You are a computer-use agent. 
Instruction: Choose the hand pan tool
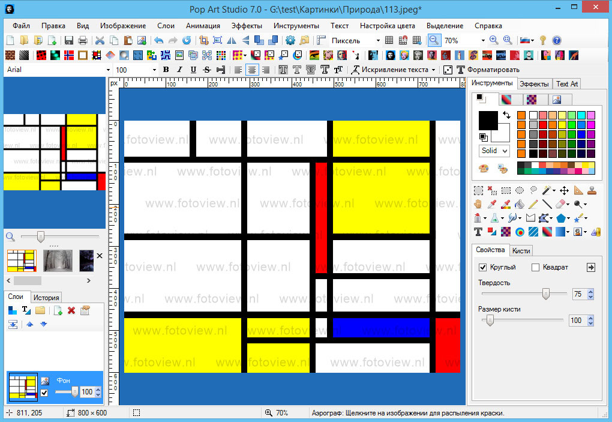478,204
